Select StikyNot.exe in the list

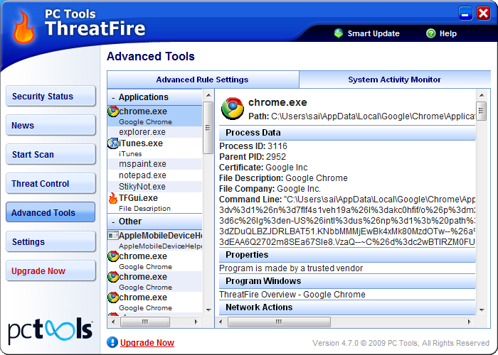[154, 187]
